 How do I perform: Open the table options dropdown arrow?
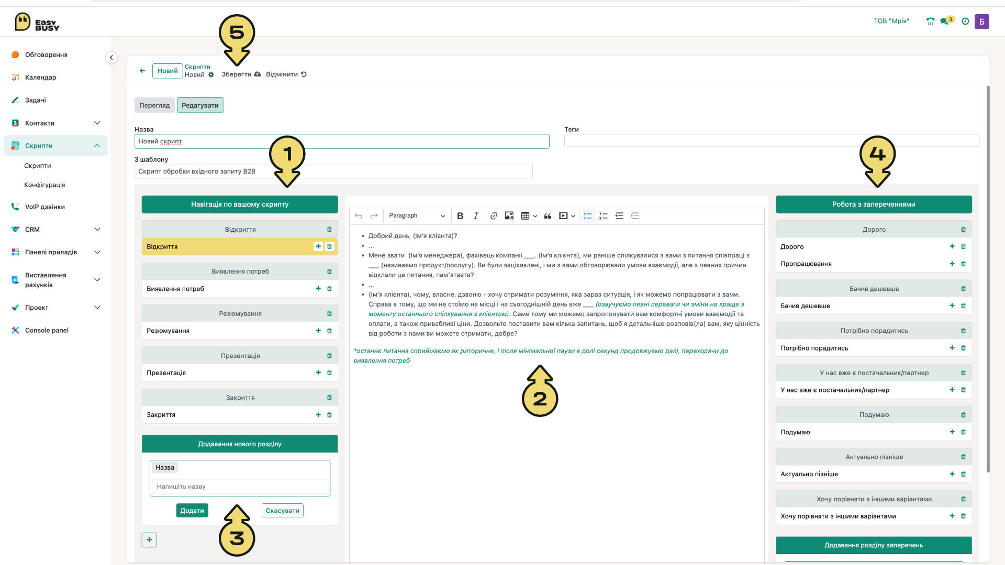(535, 216)
